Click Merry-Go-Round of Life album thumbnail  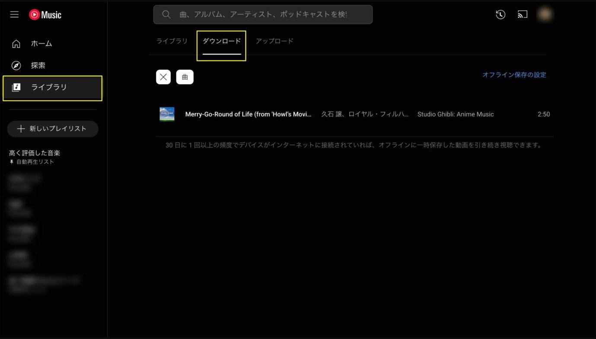click(167, 114)
